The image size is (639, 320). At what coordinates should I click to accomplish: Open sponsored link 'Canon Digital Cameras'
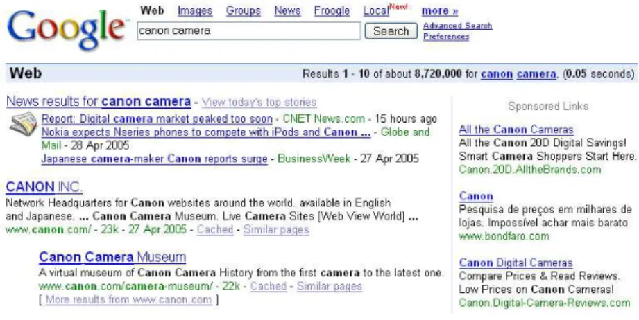click(516, 263)
